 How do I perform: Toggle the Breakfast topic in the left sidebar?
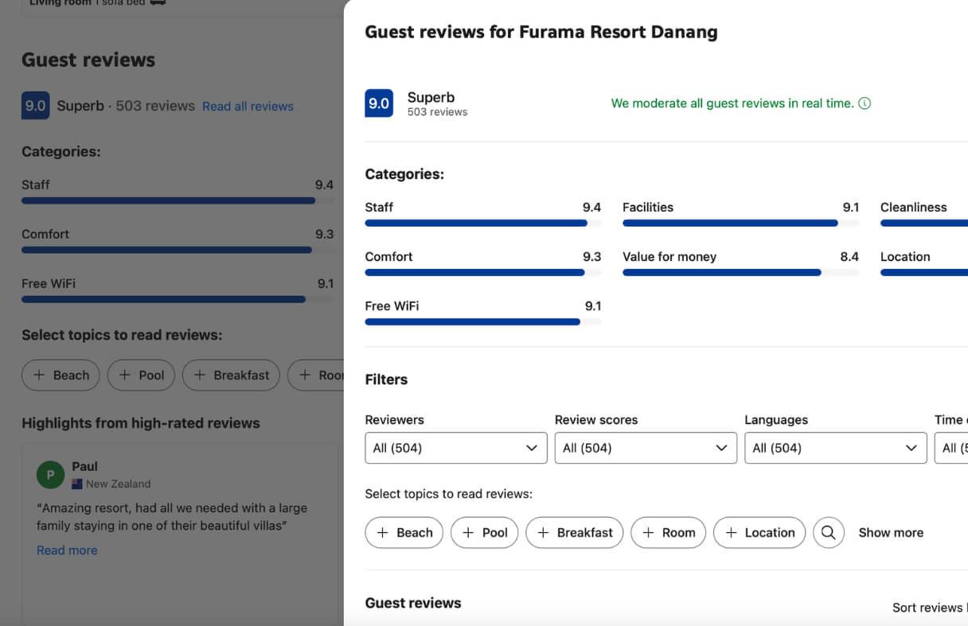231,375
